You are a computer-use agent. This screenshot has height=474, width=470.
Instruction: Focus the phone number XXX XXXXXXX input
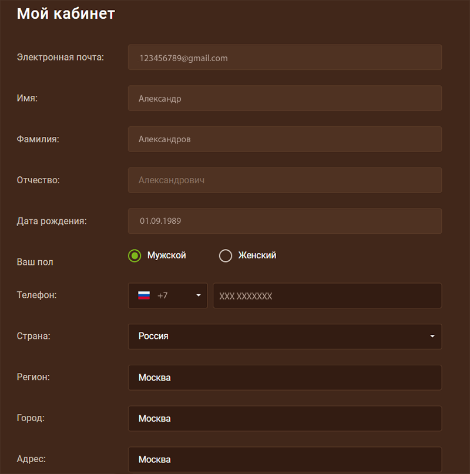point(327,296)
